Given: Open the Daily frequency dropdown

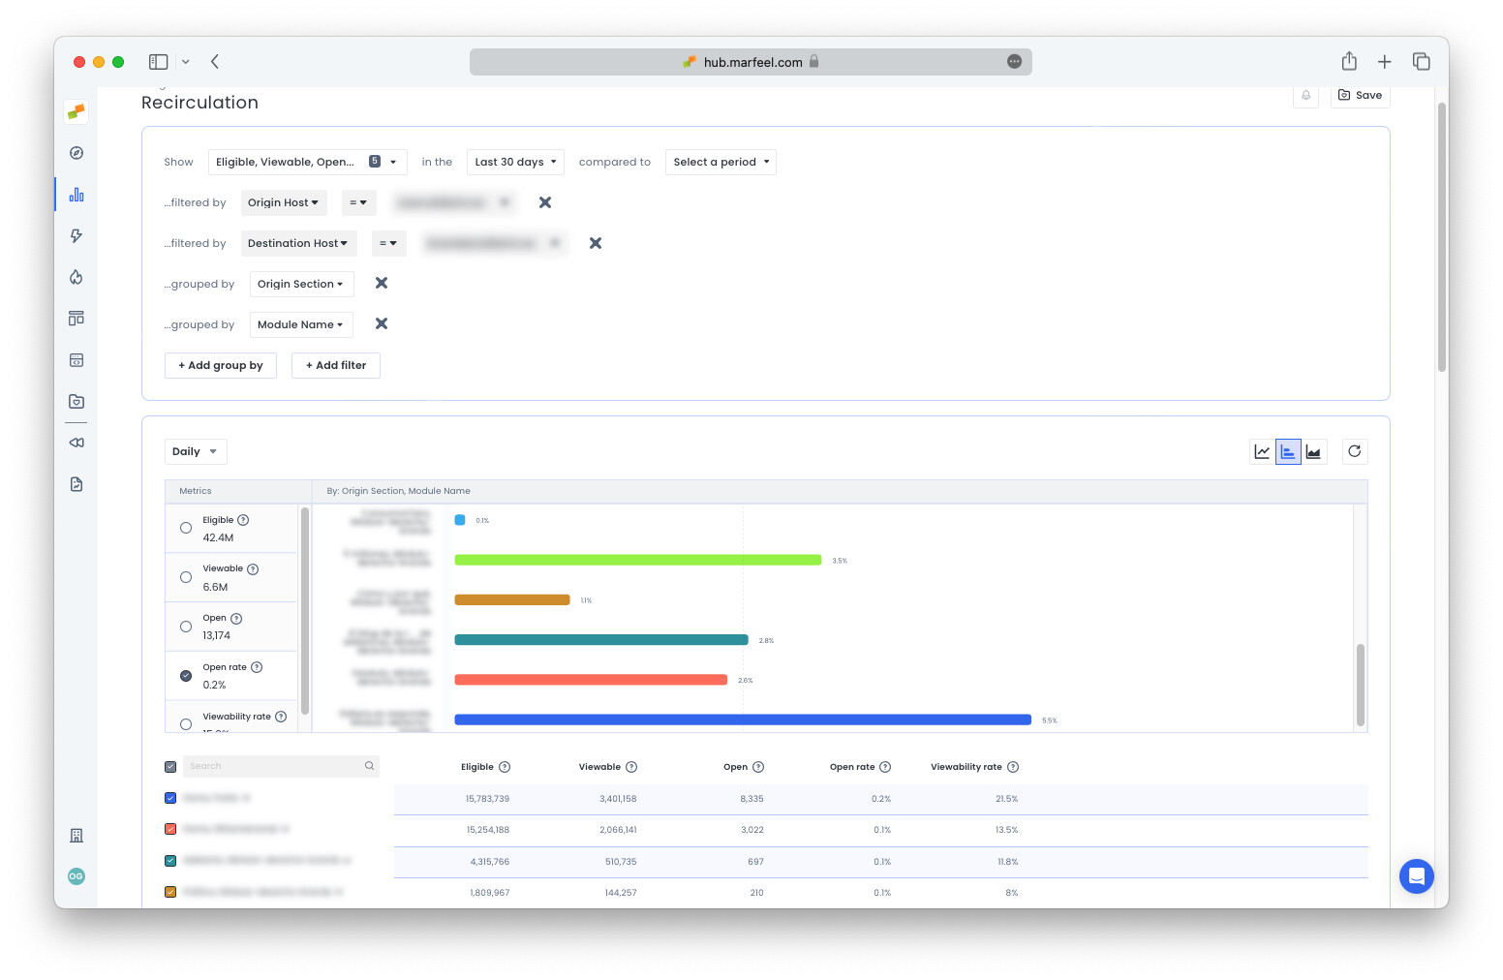Looking at the screenshot, I should click(195, 451).
